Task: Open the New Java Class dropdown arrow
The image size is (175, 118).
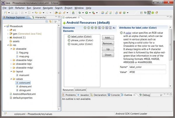Action: (x=127, y=13)
